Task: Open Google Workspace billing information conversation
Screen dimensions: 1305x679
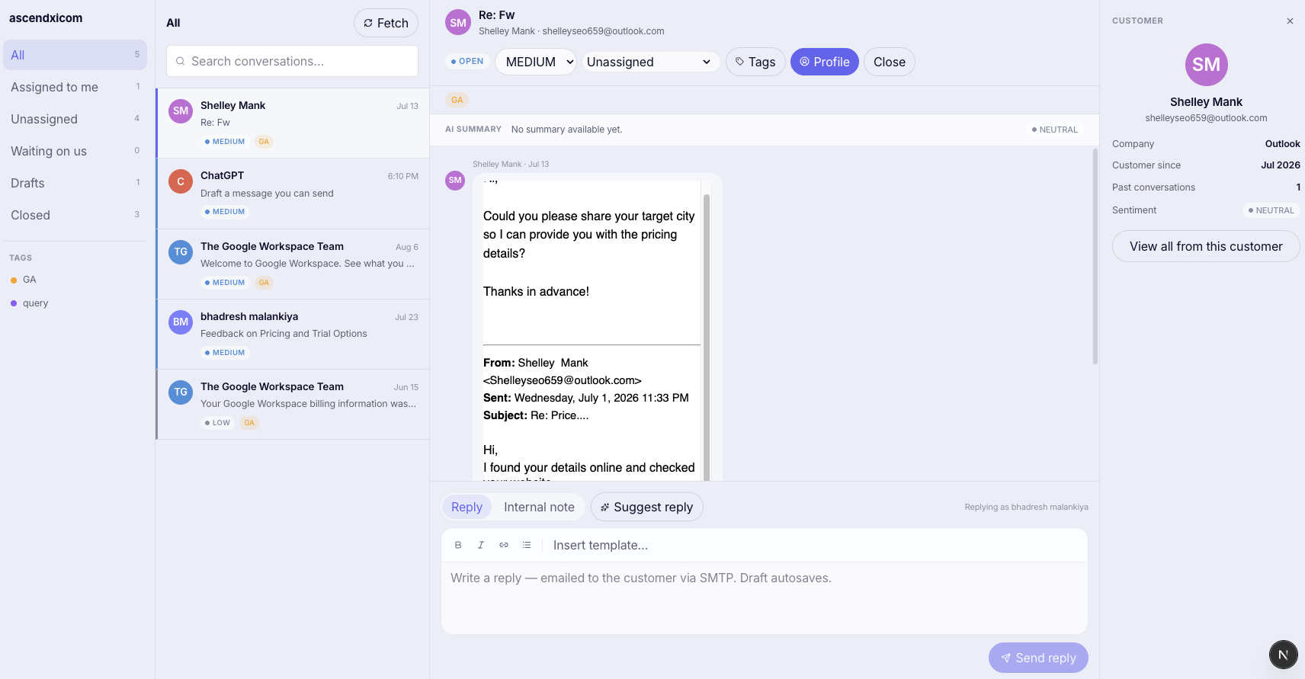Action: [x=293, y=405]
